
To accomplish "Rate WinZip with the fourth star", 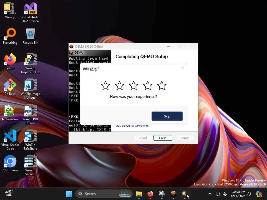I will (148, 85).
